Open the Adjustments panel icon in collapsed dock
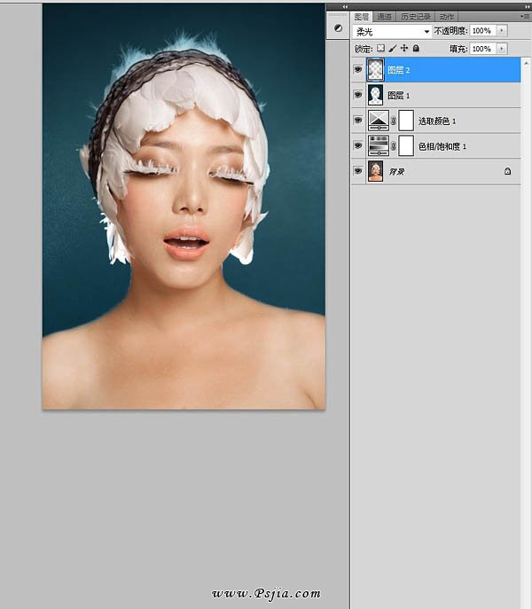Viewport: 532px width, 609px height. (x=337, y=28)
